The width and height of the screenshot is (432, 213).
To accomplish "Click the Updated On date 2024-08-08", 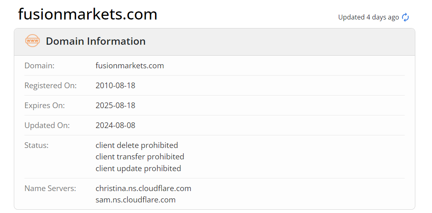I will point(115,125).
